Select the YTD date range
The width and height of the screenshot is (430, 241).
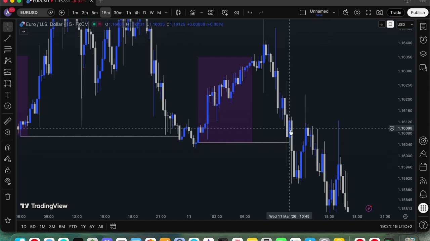point(73,227)
